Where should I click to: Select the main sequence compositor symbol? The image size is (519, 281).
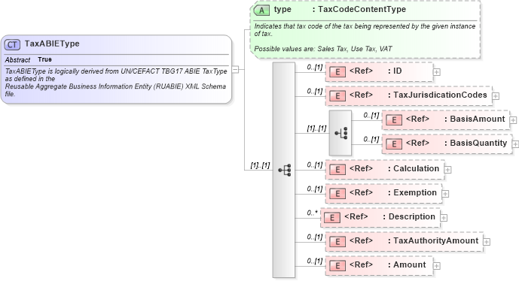pyautogui.click(x=285, y=170)
